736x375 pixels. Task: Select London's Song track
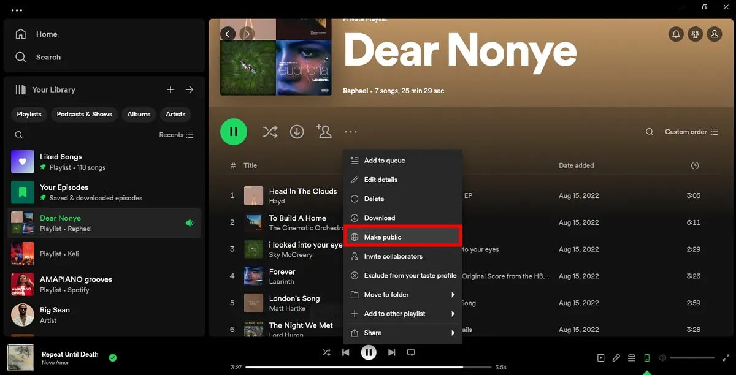(294, 298)
